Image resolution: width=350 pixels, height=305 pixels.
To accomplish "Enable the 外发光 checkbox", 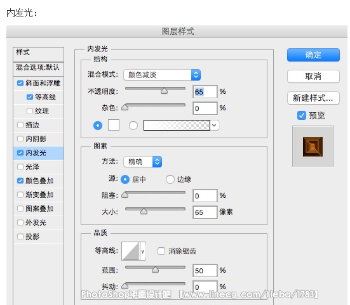I will pyautogui.click(x=20, y=223).
